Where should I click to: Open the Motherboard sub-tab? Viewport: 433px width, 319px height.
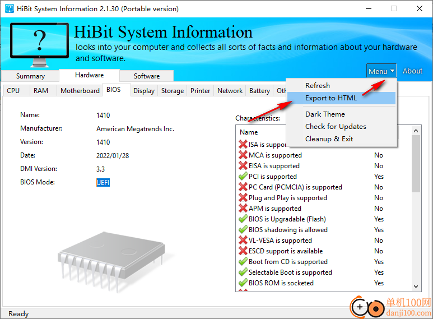[80, 91]
